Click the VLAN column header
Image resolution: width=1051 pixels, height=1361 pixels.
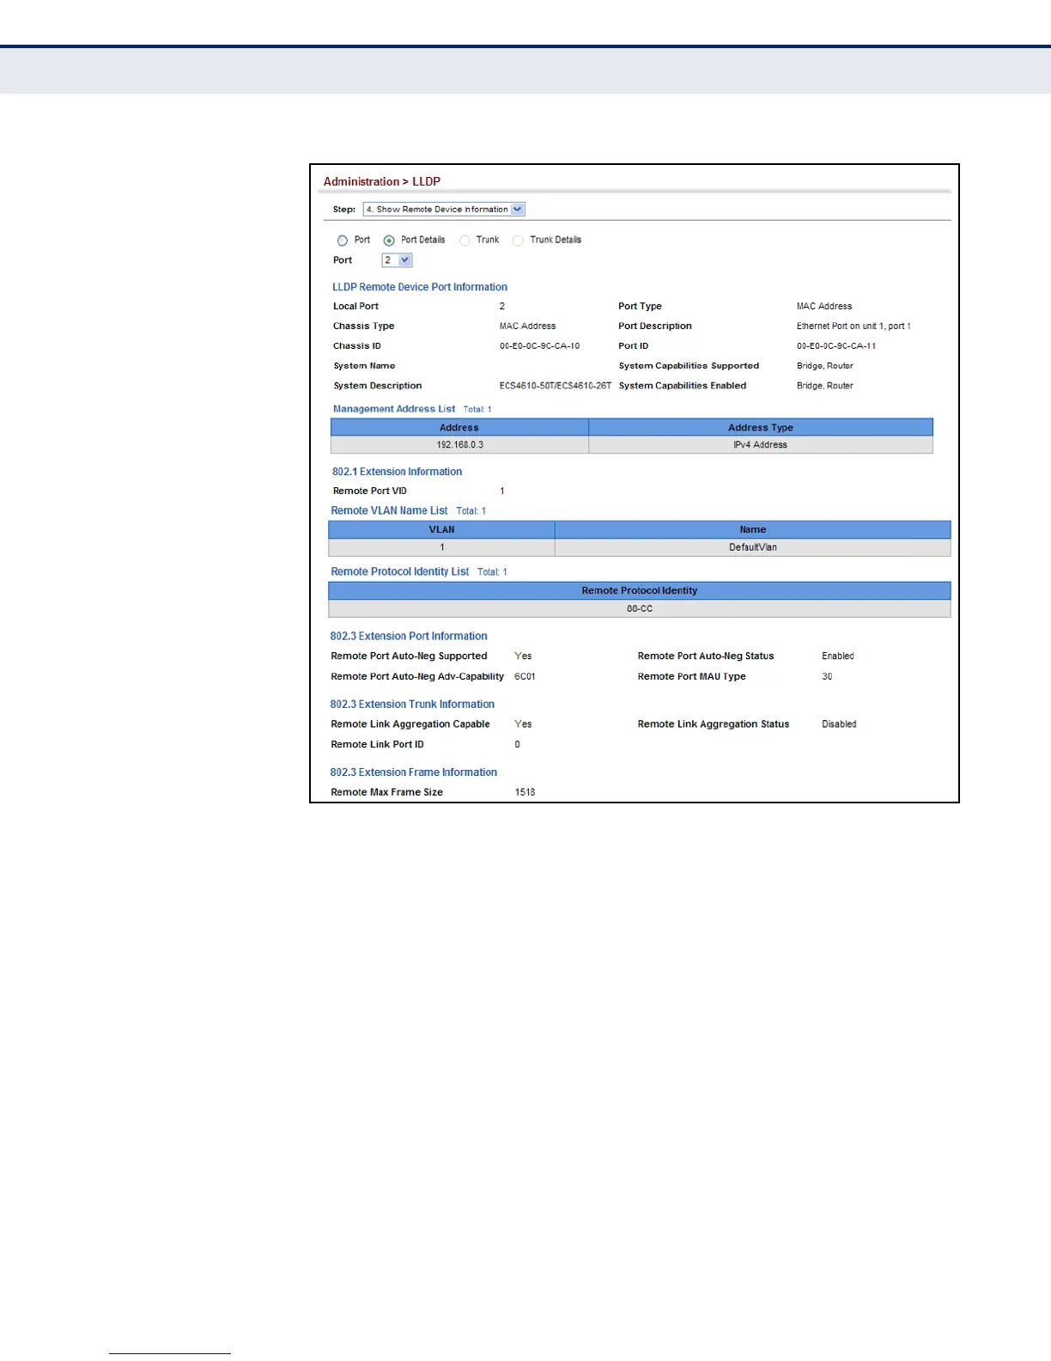tap(441, 529)
